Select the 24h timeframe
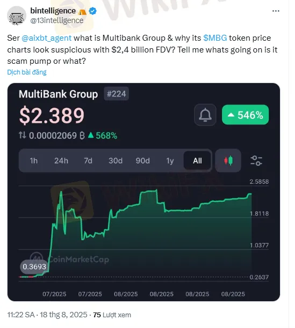This screenshot has width=295, height=328. coord(61,161)
